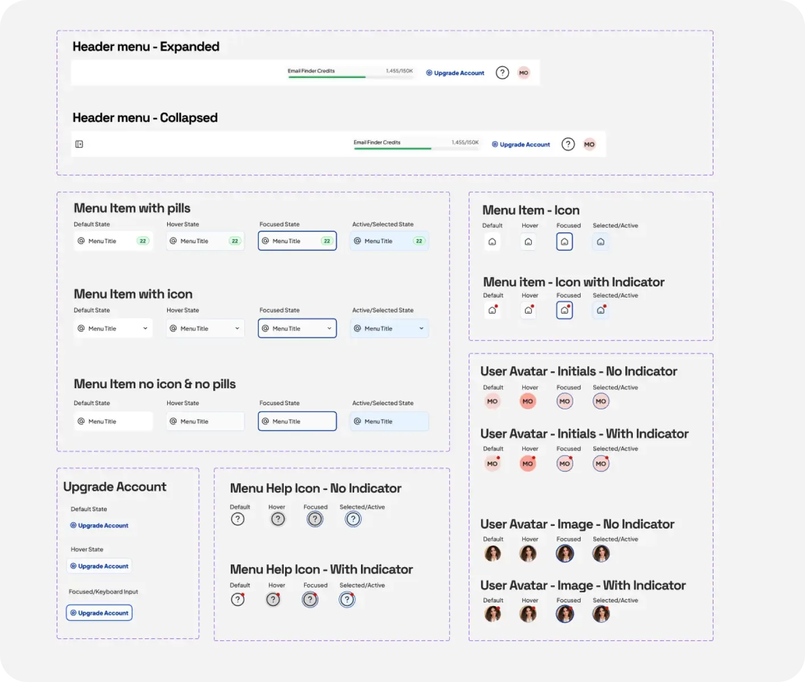Click Focused avatar photo under Image - No Indicator

(x=565, y=553)
